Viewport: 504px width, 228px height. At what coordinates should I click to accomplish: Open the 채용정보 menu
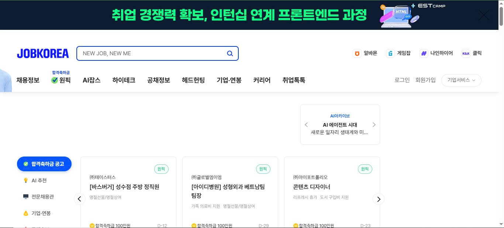tap(28, 80)
